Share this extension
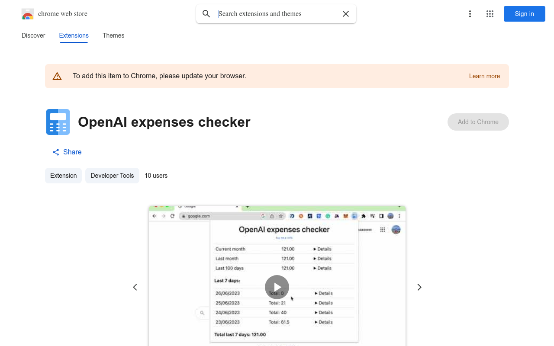 pyautogui.click(x=67, y=152)
